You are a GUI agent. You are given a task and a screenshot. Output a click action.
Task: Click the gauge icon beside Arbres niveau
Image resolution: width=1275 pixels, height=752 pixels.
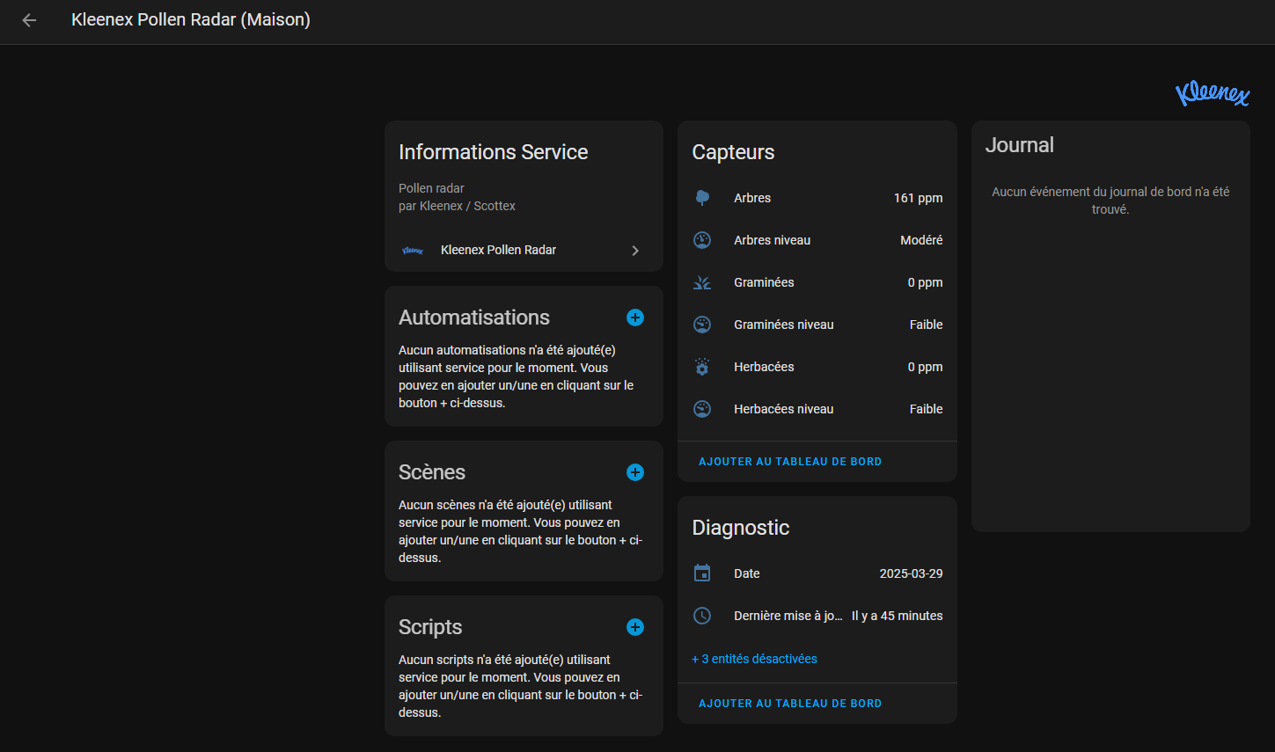tap(702, 240)
